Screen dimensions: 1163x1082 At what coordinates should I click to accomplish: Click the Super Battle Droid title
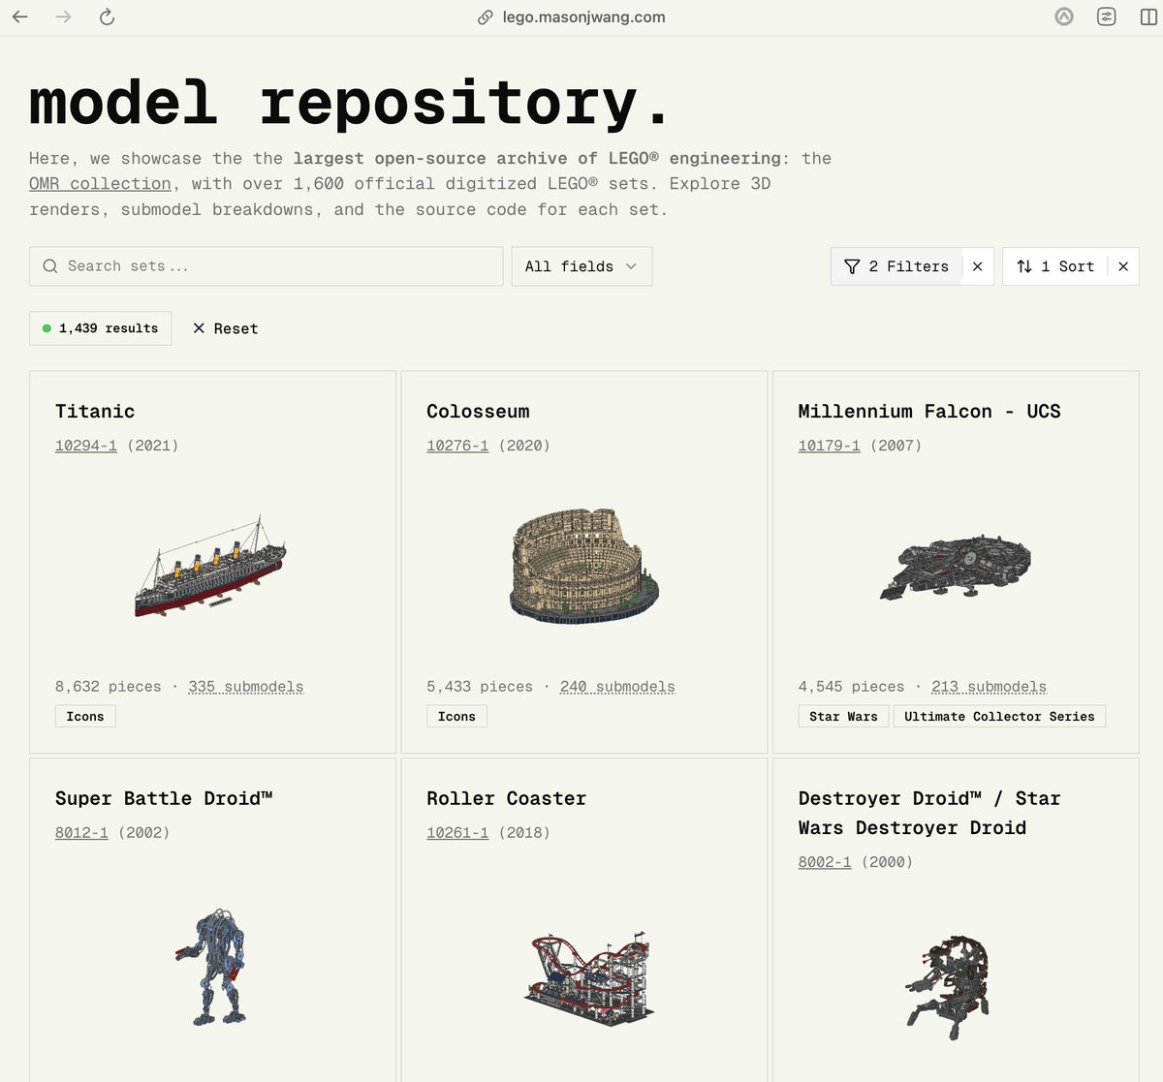click(164, 799)
